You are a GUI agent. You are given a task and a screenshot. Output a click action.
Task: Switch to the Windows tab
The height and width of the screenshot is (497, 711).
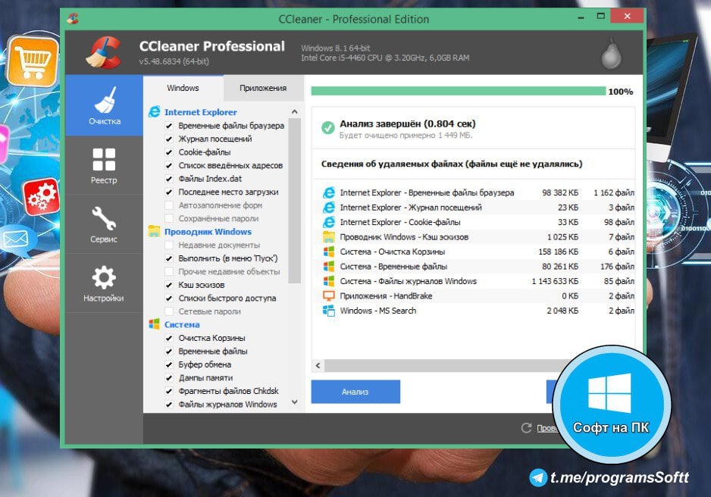point(183,88)
